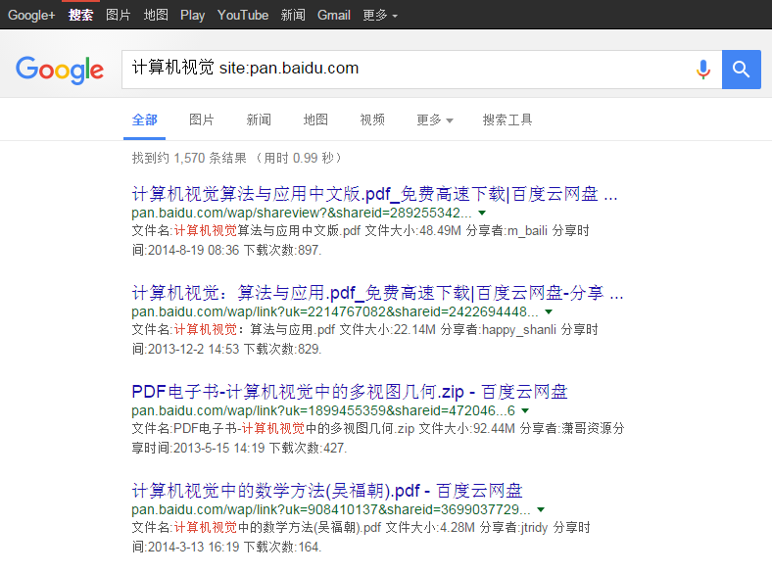Image resolution: width=772 pixels, height=574 pixels.
Task: Expand the 更多 filter under search box
Action: click(435, 120)
